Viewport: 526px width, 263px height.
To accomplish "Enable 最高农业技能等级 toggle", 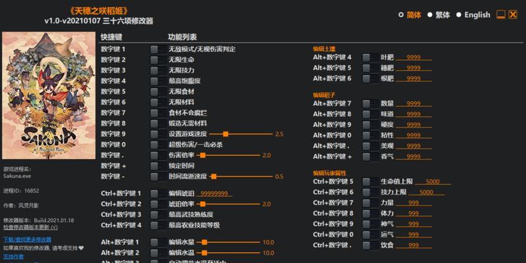I will pos(158,225).
